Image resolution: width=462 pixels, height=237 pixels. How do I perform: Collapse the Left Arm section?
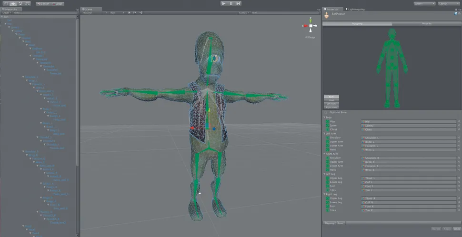[x=324, y=134]
